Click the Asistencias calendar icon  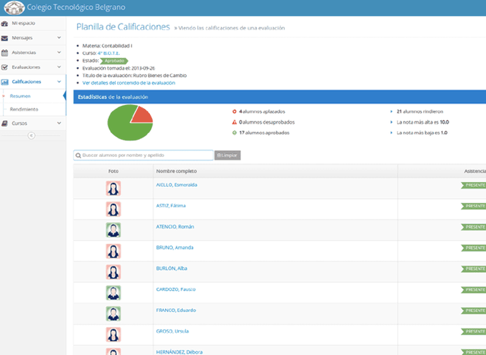[5, 53]
